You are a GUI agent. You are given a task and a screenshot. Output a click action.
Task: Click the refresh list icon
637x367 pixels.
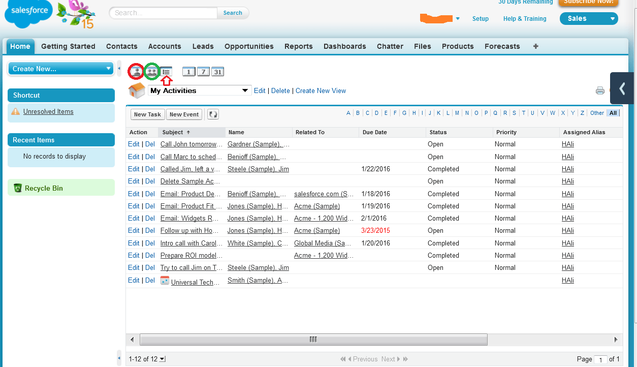[x=213, y=114]
